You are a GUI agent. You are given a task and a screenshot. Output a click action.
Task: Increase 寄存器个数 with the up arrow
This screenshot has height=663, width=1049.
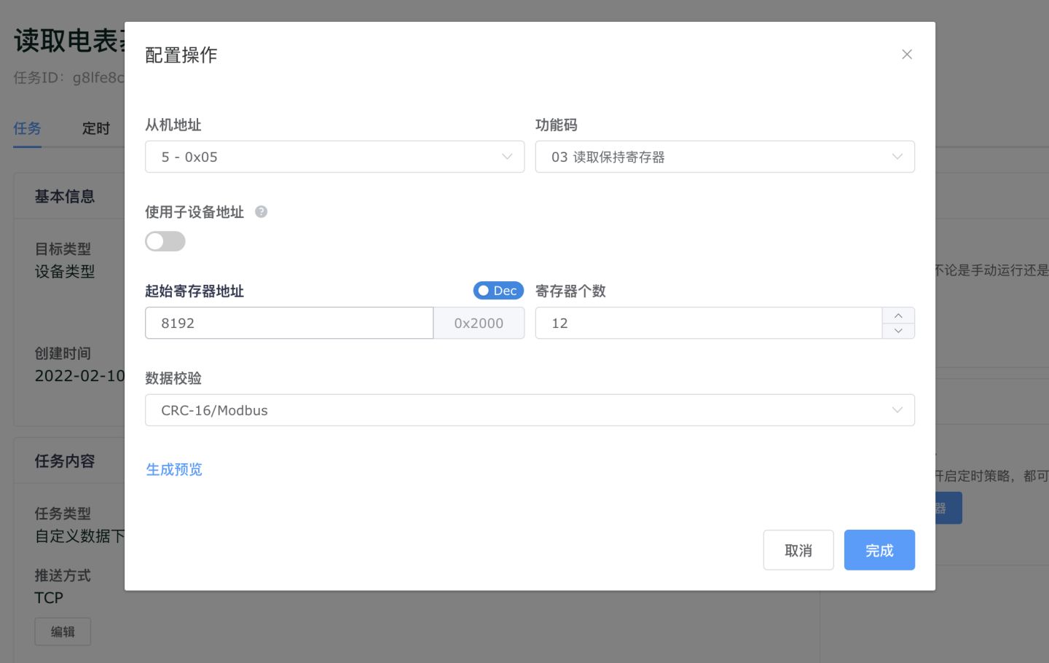tap(898, 315)
